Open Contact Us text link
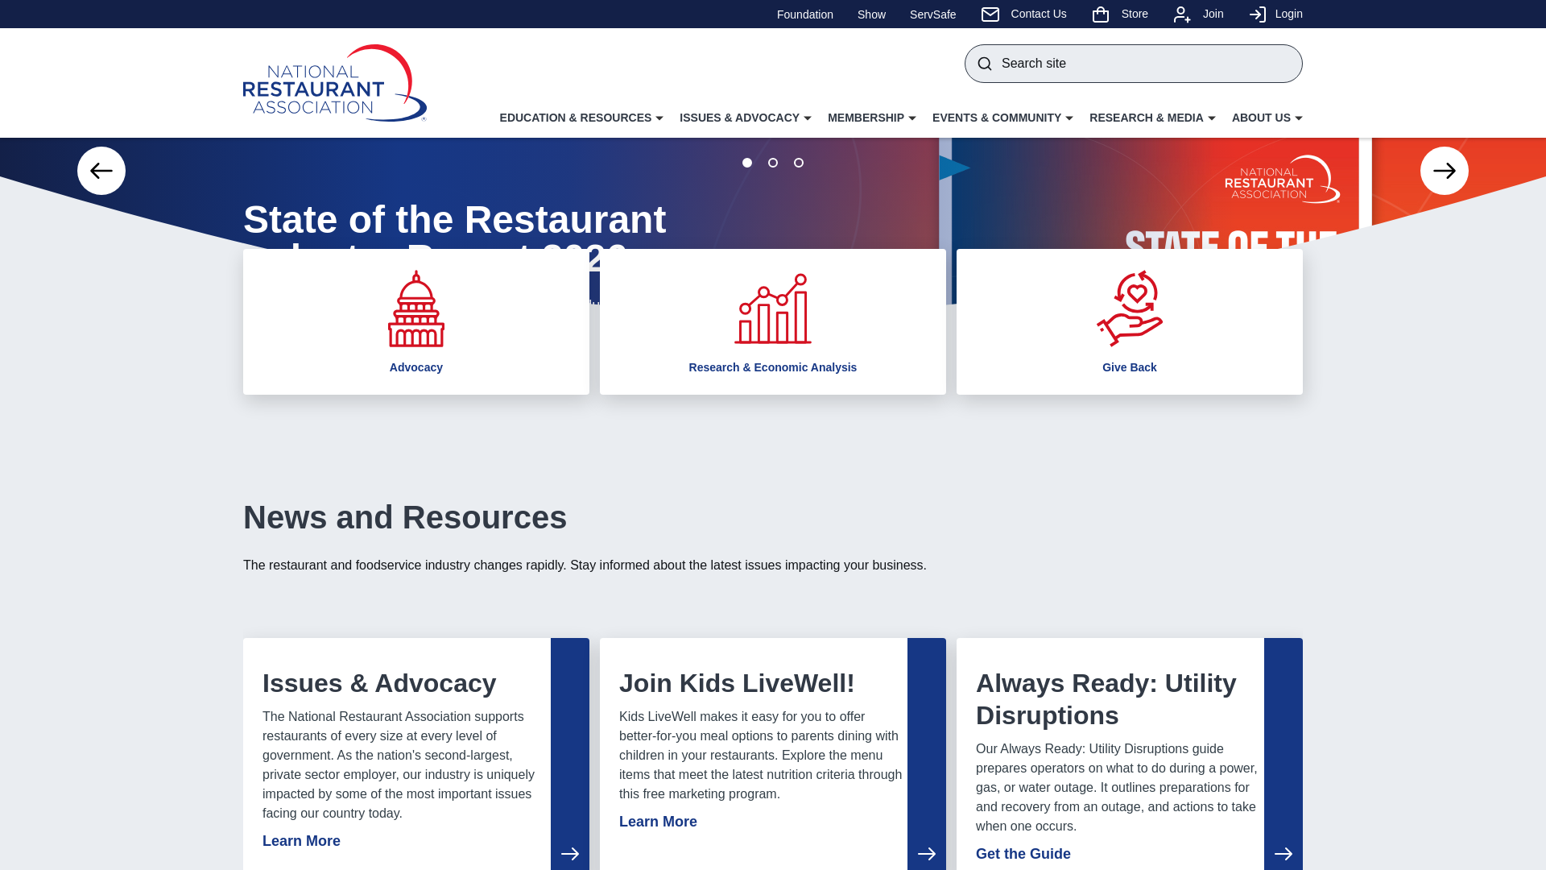 [1039, 14]
